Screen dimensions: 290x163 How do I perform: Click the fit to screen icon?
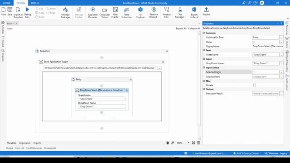193,143
